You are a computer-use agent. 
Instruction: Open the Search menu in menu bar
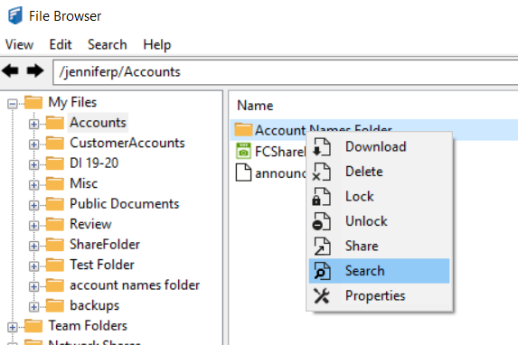pyautogui.click(x=108, y=44)
